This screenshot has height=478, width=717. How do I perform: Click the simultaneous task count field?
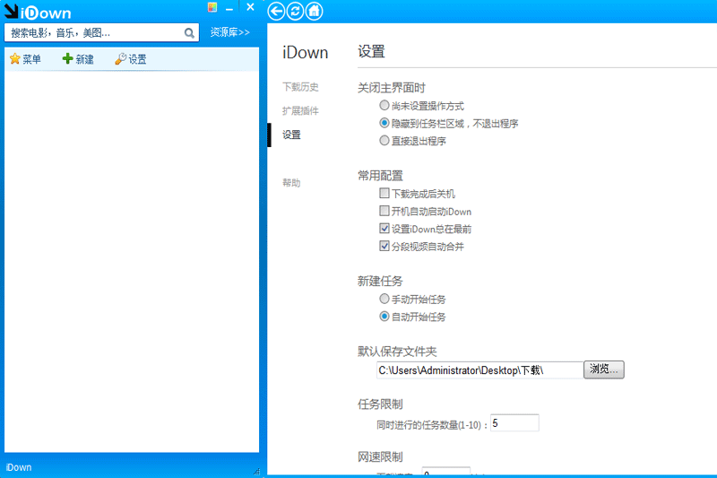[x=514, y=423]
